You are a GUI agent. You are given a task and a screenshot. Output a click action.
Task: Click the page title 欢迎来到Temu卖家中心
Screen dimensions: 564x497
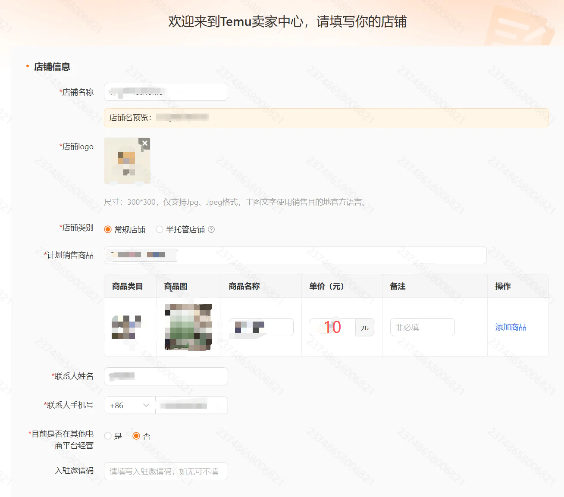[x=288, y=22]
